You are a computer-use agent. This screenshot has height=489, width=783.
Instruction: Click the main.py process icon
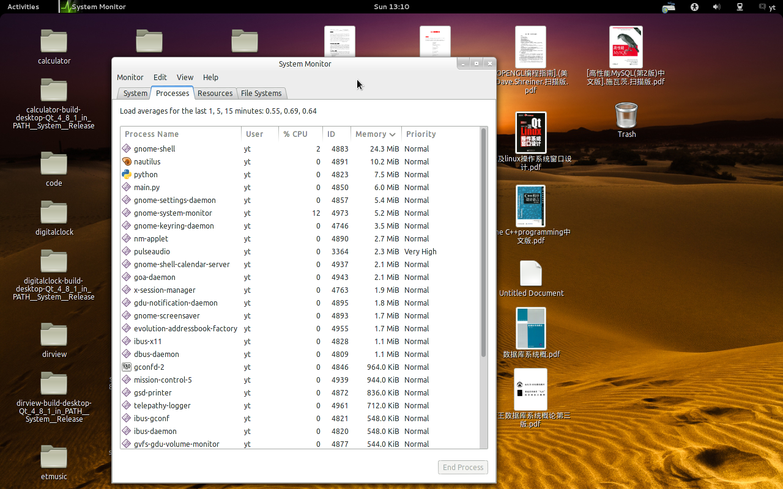tap(127, 187)
